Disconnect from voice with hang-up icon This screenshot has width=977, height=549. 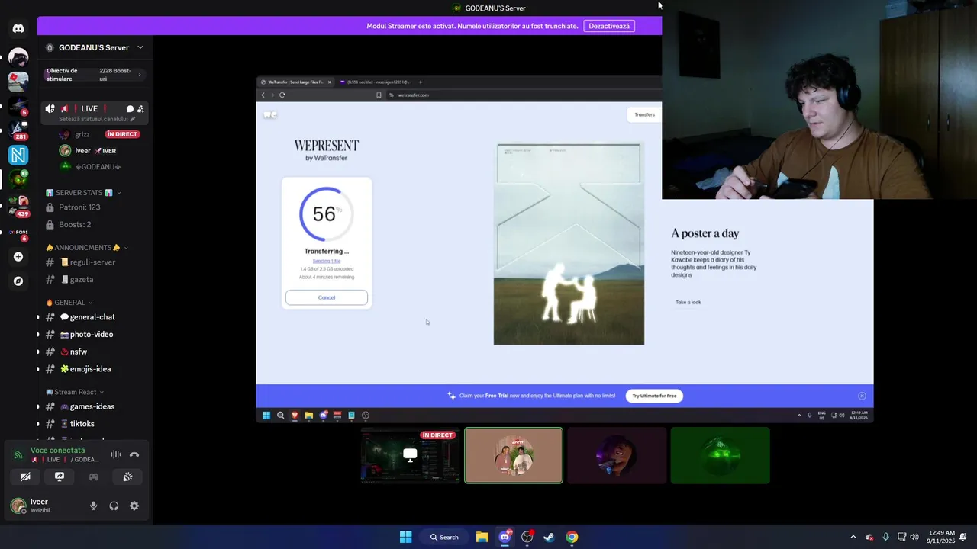(134, 454)
